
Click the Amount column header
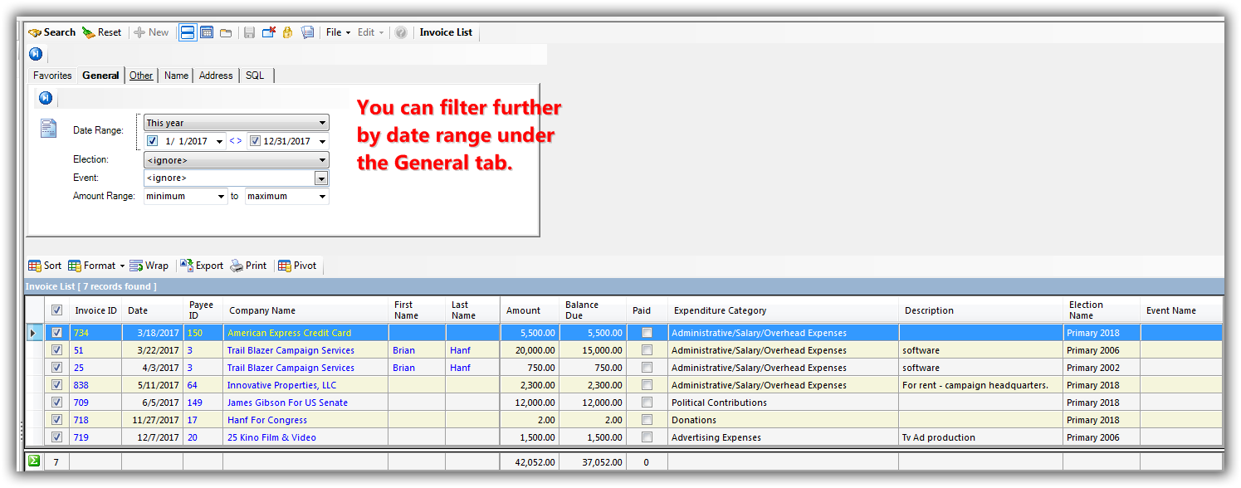click(523, 310)
